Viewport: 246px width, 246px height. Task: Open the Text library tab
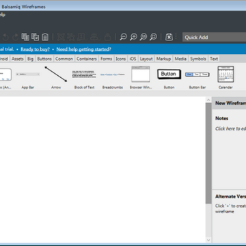pyautogui.click(x=214, y=59)
